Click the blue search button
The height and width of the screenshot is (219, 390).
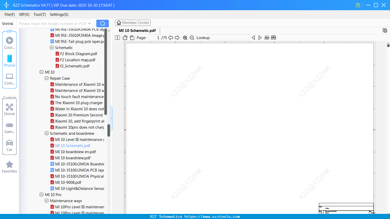102,23
